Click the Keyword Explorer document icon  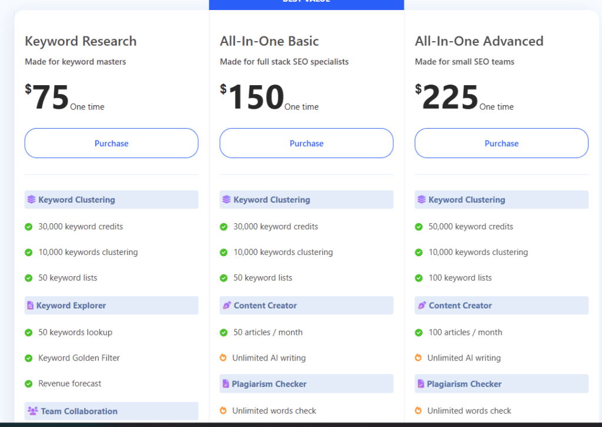pos(31,305)
